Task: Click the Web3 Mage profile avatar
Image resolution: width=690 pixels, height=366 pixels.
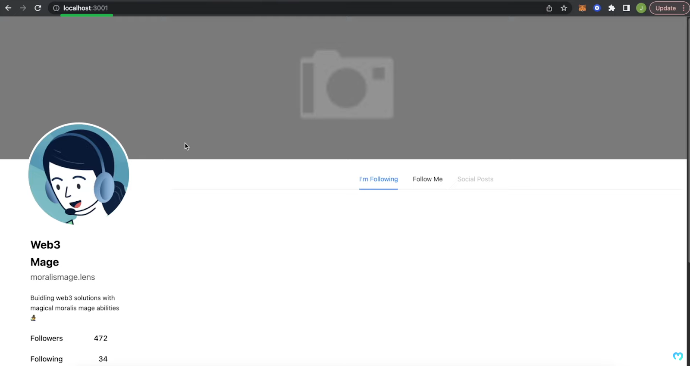Action: 78,173
